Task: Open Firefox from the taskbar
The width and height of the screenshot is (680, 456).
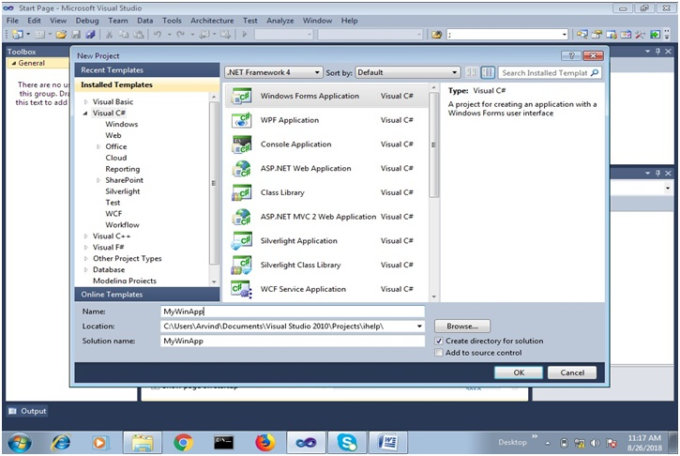Action: (x=265, y=443)
